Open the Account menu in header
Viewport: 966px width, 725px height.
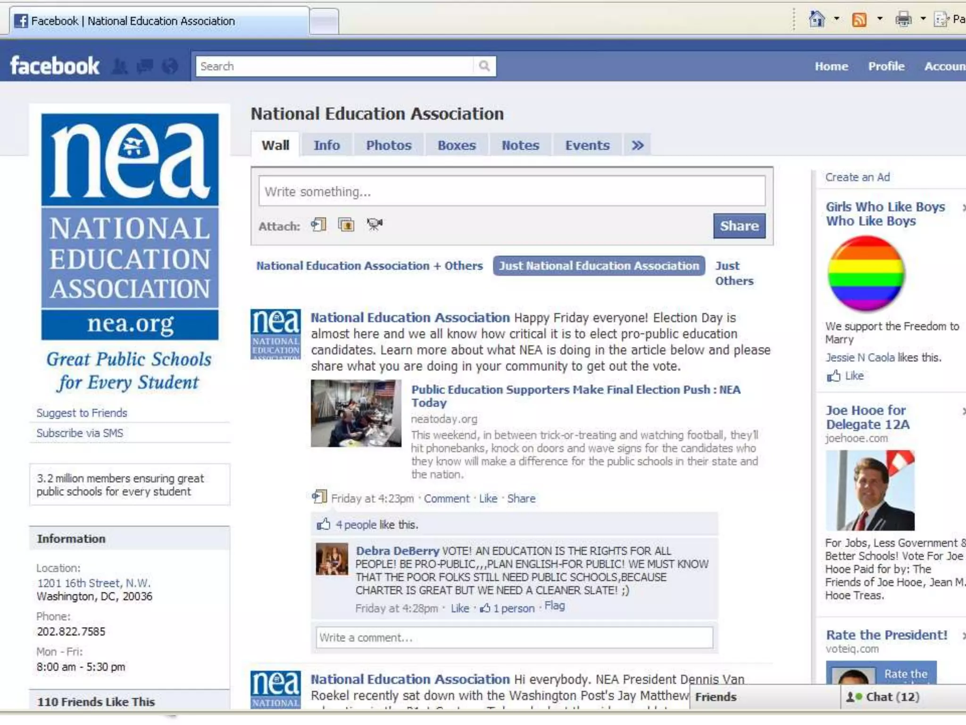(945, 66)
